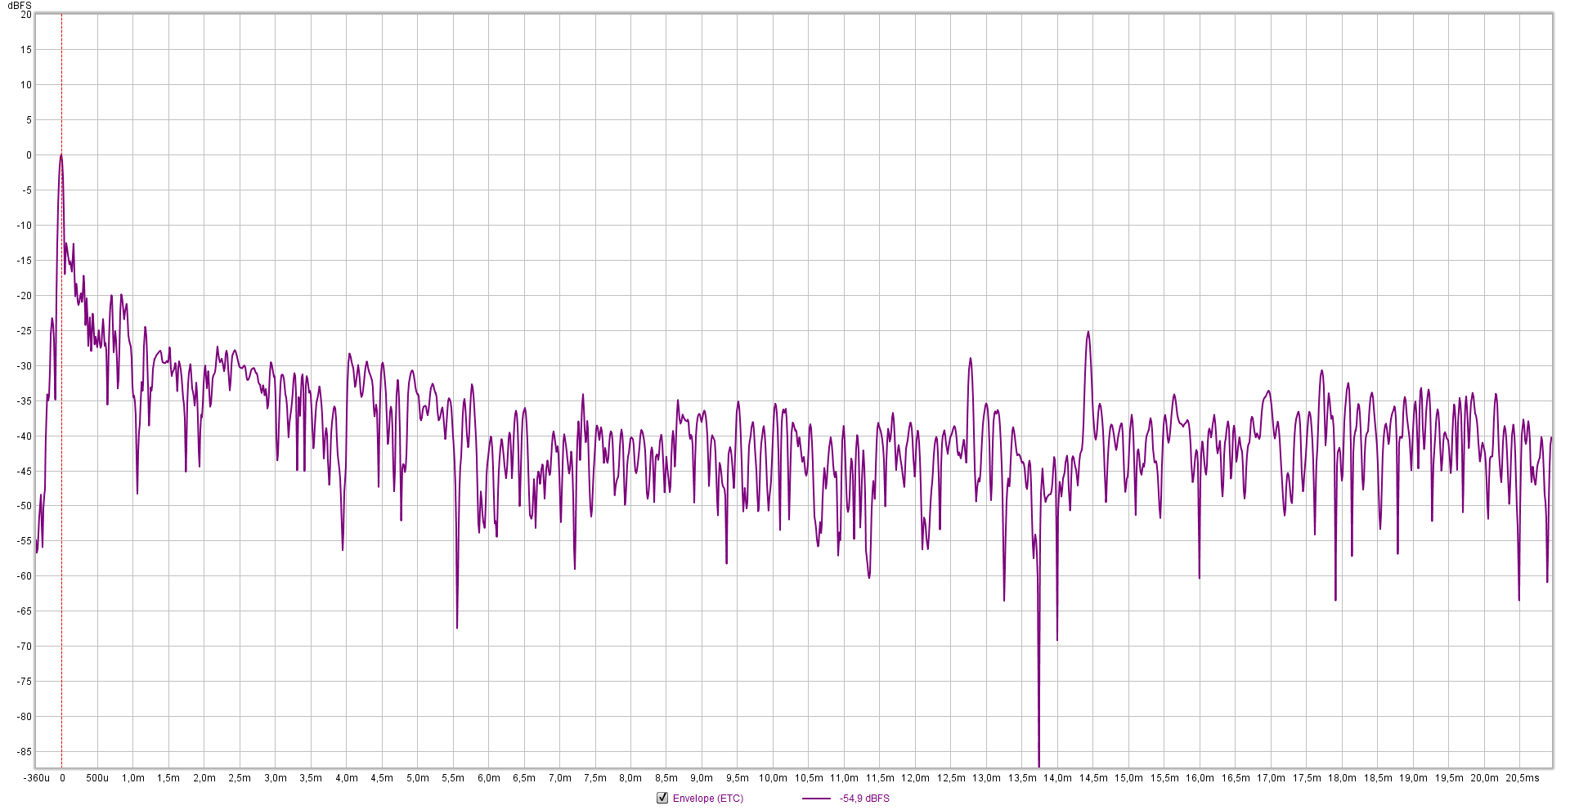Click the 5,0m time axis label
Screen dimensions: 1570x810
[x=417, y=778]
